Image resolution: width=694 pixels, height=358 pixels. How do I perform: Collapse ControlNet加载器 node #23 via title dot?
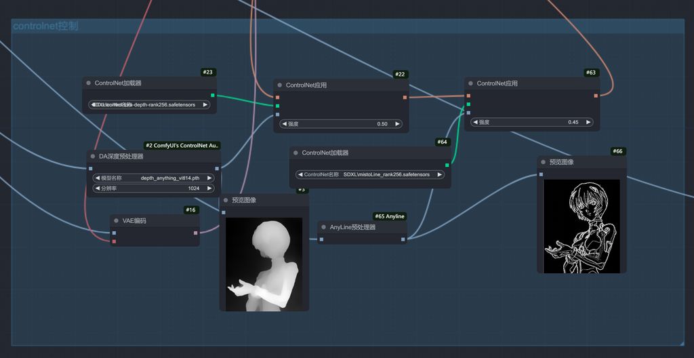(89, 83)
